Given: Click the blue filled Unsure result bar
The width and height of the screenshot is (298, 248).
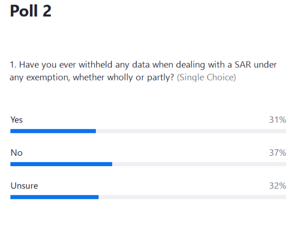Looking at the screenshot, I should (54, 197).
